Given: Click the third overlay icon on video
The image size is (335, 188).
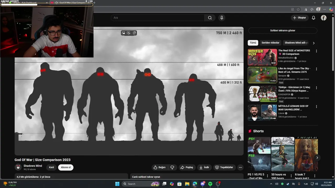Looking at the screenshot, I should click(134, 33).
